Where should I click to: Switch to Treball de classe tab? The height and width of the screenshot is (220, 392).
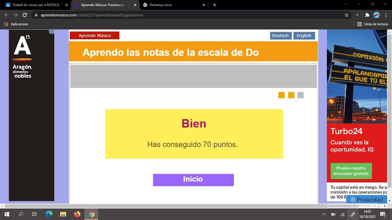click(36, 5)
